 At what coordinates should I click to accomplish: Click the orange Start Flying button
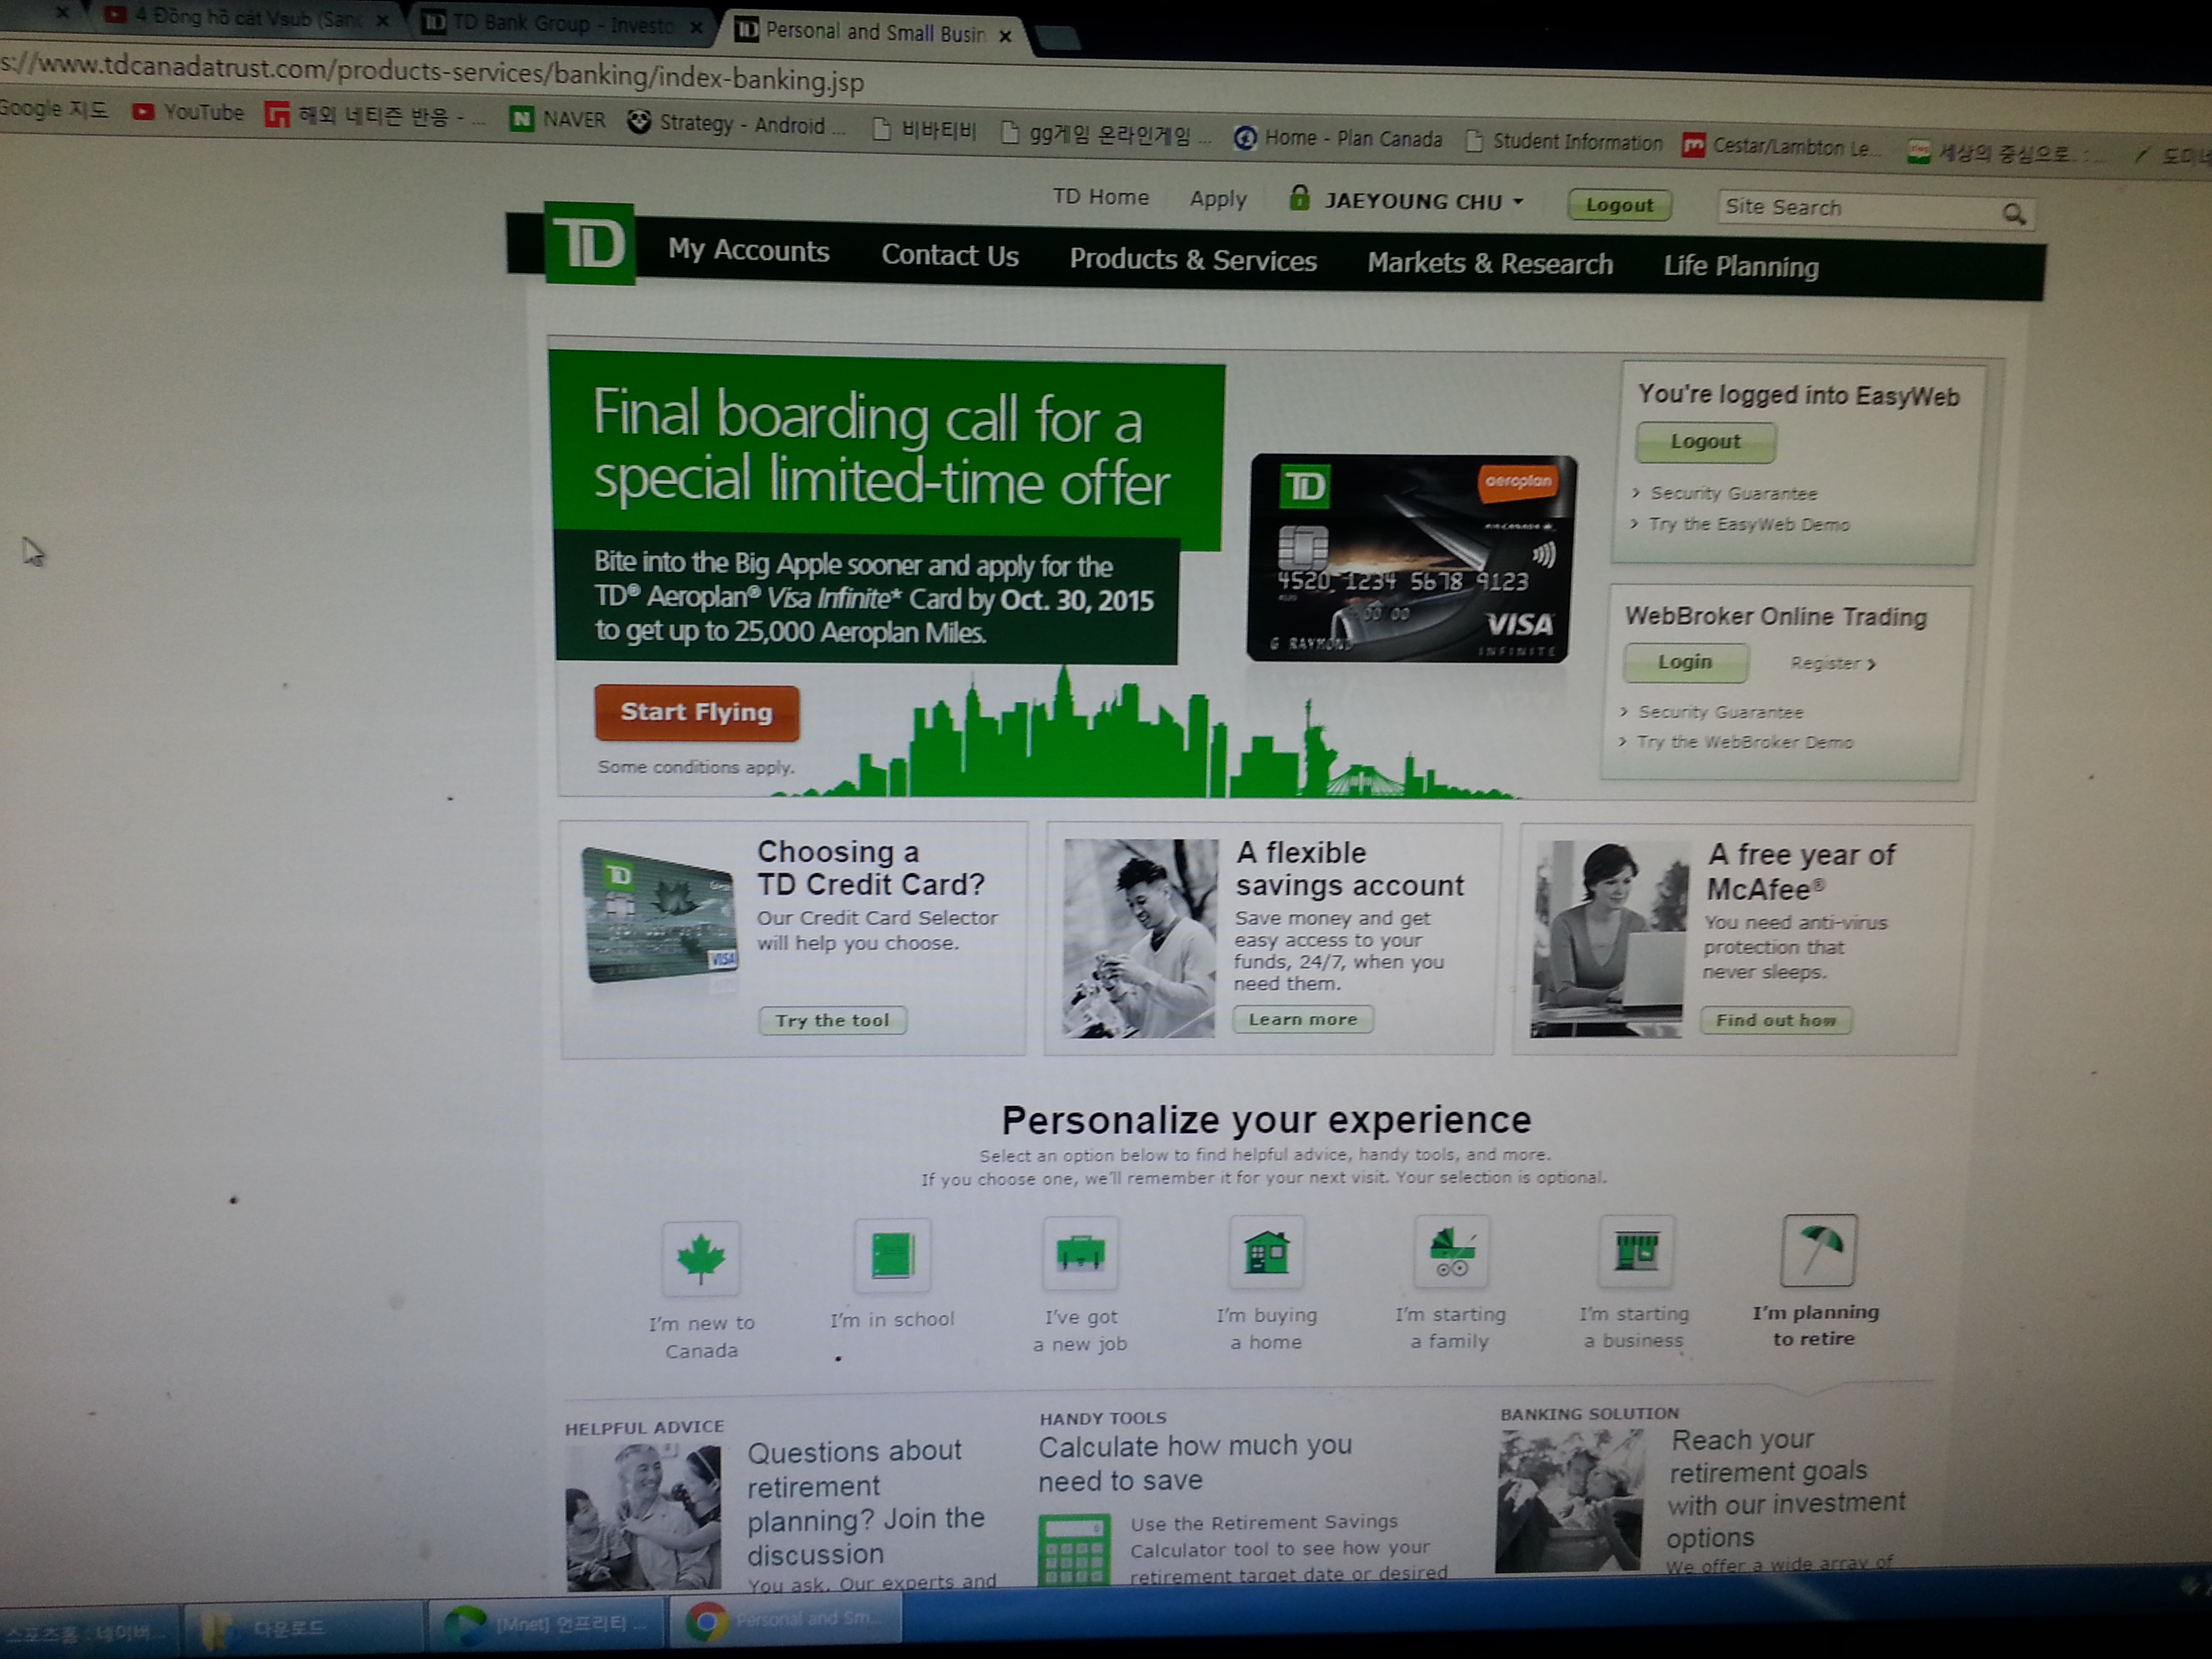(696, 712)
